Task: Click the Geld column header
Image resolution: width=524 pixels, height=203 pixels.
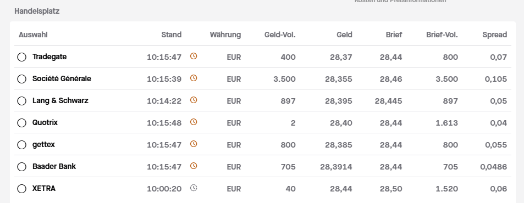Action: point(345,35)
